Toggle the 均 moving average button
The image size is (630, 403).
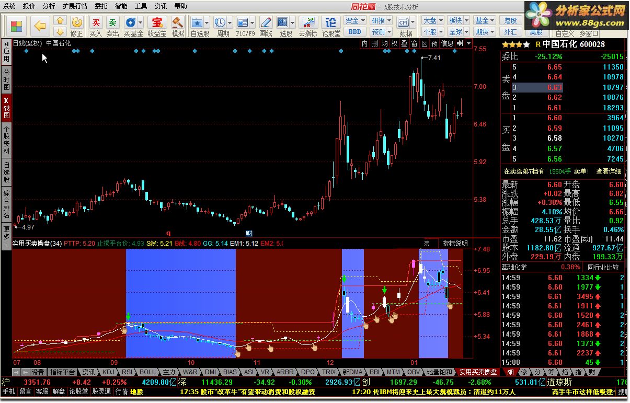pos(385,43)
